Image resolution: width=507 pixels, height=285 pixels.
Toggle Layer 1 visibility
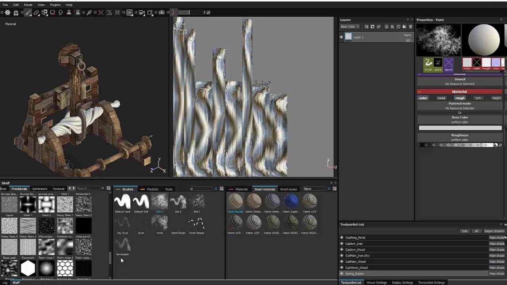[x=341, y=37]
